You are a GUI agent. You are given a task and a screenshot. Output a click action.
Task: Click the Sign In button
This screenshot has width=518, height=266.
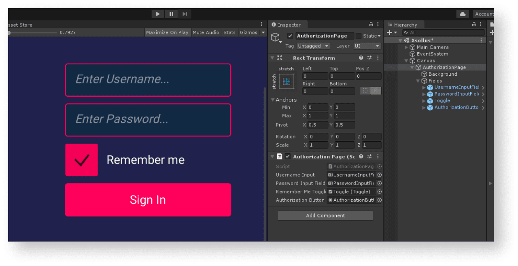point(148,200)
